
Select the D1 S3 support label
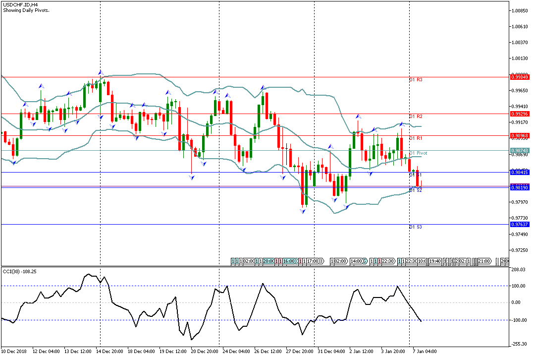tap(416, 227)
